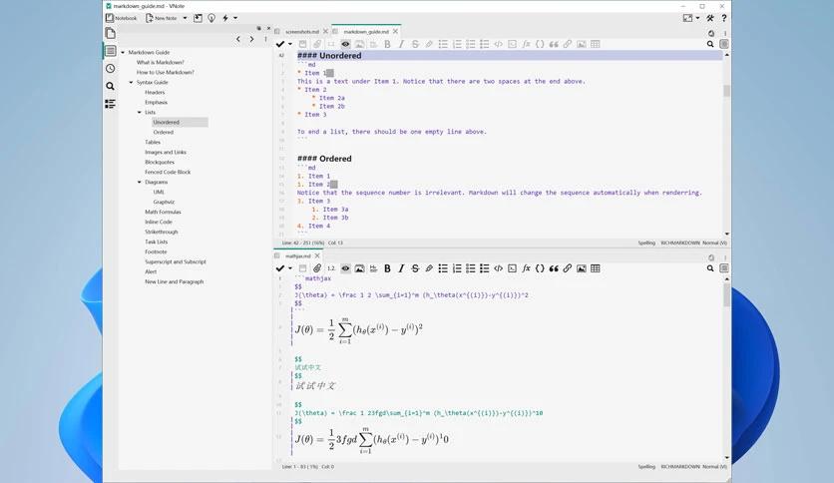Screen dimensions: 834x483
Task: Select the mathjax.md tab in the lower pane
Action: click(298, 255)
